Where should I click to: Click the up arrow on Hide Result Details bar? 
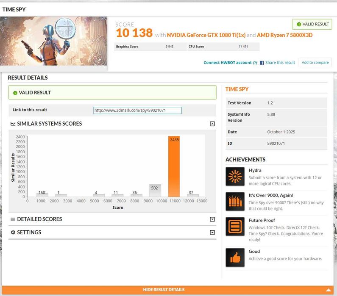[328, 290]
